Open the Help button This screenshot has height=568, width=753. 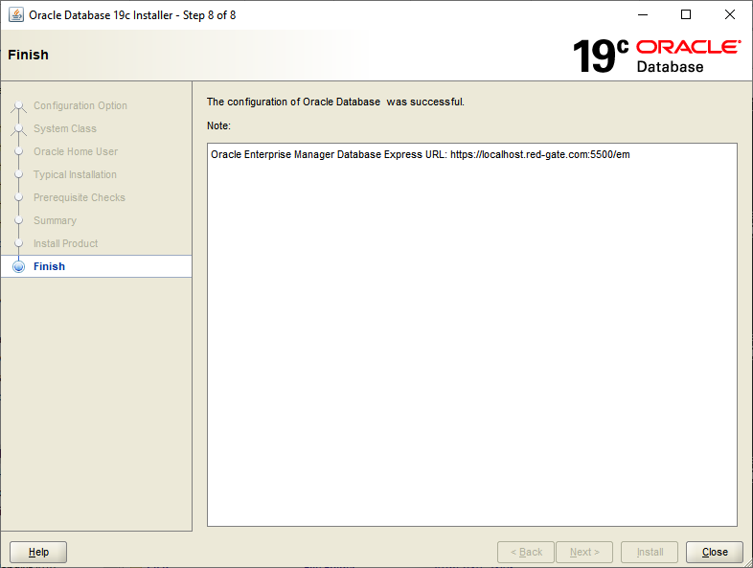coord(38,552)
